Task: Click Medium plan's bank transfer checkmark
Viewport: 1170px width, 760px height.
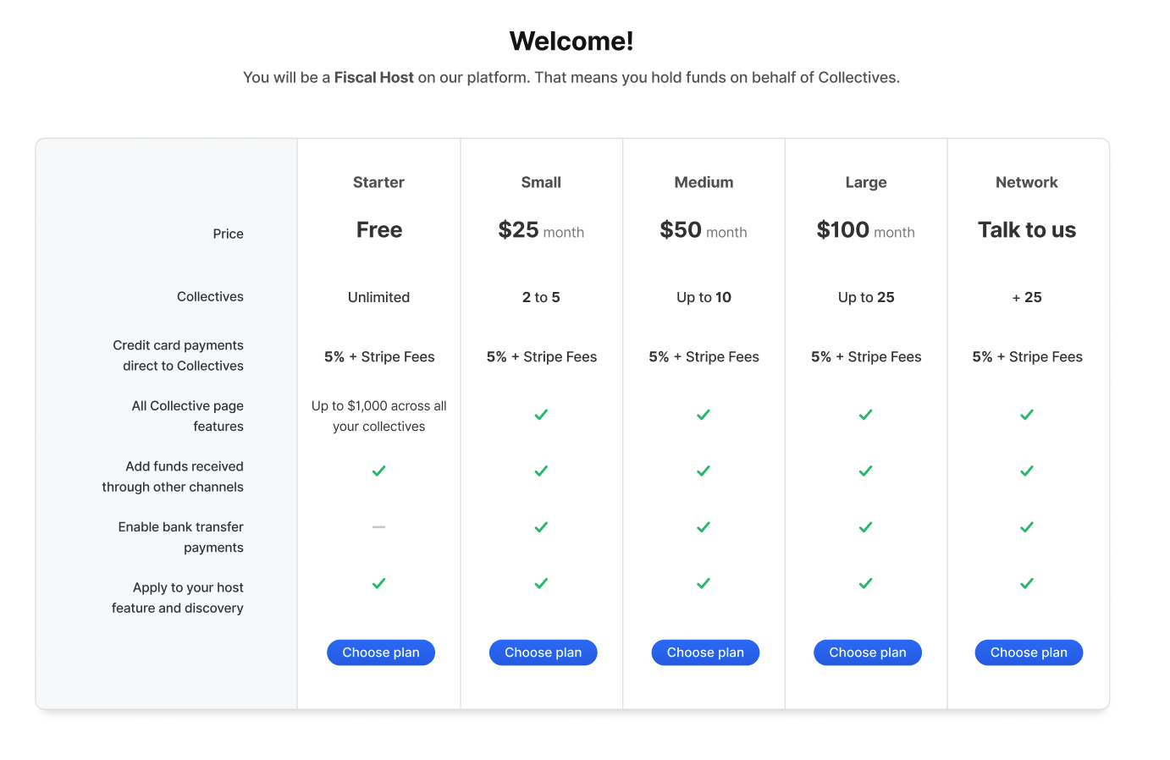Action: coord(704,527)
